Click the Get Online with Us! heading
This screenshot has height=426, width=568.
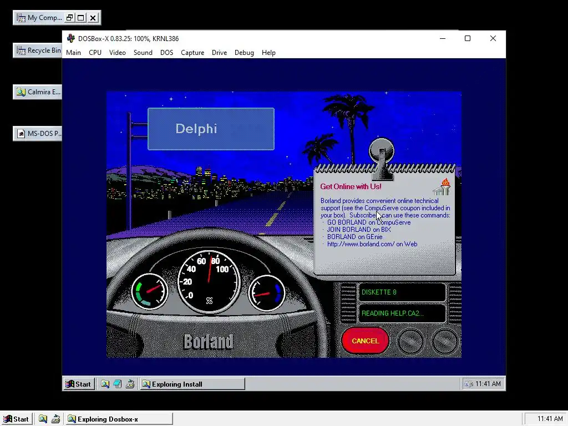pyautogui.click(x=351, y=186)
